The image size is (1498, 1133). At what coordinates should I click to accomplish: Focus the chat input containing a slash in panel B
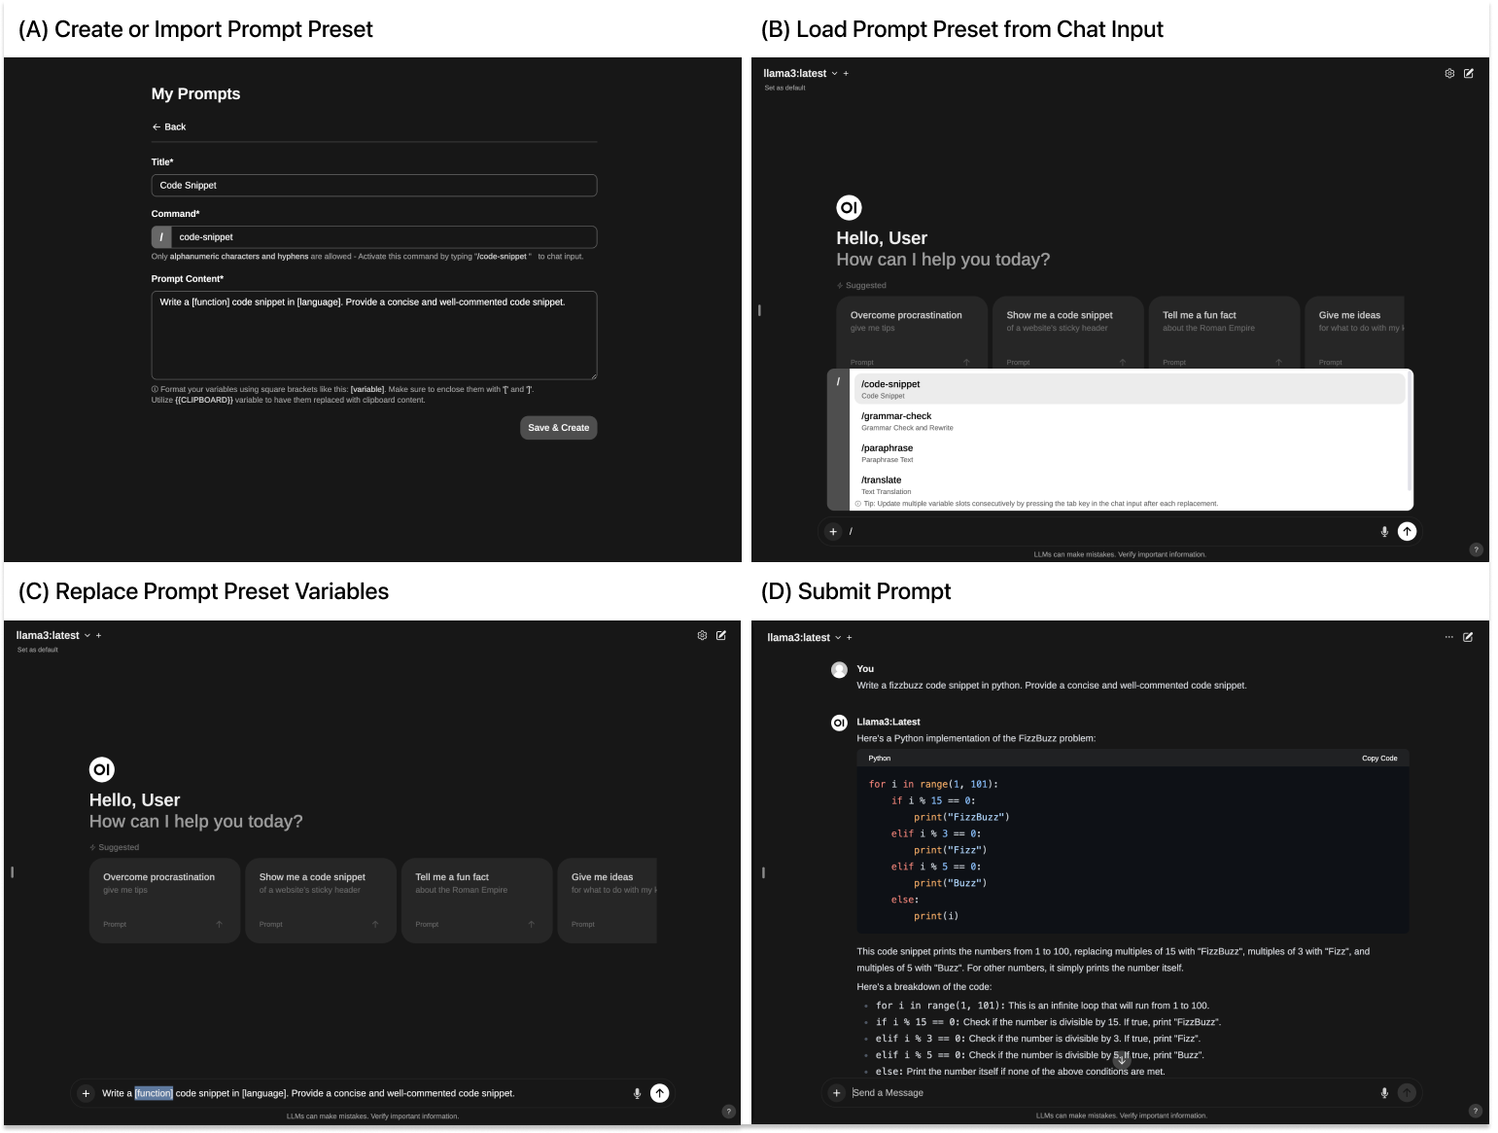pyautogui.click(x=1110, y=532)
